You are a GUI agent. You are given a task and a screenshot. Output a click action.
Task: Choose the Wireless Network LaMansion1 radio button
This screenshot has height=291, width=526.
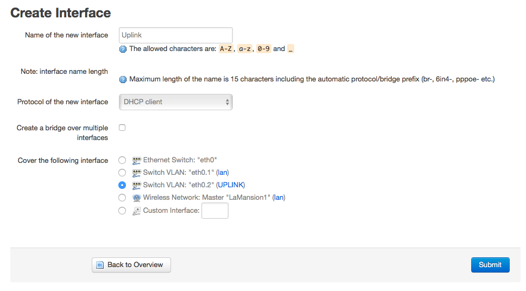pyautogui.click(x=122, y=198)
